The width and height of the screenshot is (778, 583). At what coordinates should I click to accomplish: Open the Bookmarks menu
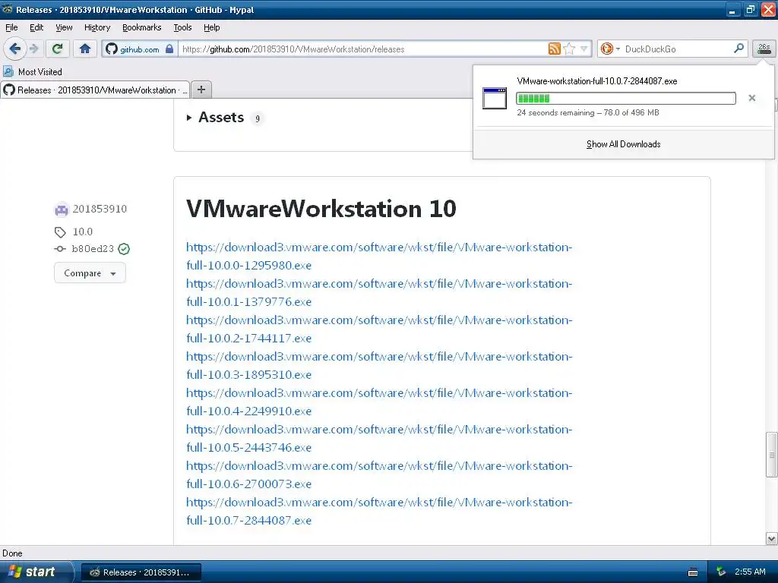pos(142,27)
